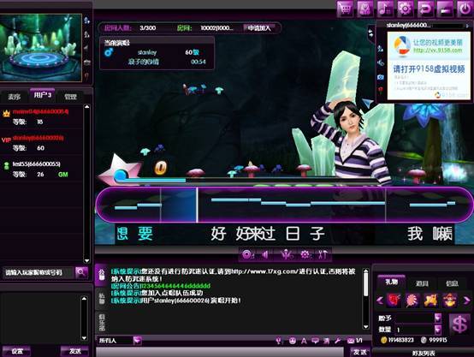The image size is (474, 357).
Task: Switch to the 麦序 tab
Action: click(15, 97)
